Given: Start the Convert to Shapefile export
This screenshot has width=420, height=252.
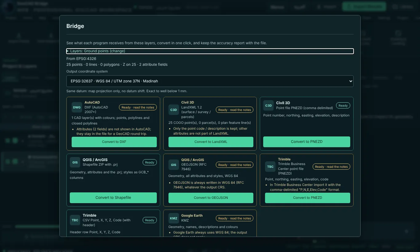Looking at the screenshot, I should click(x=113, y=198).
